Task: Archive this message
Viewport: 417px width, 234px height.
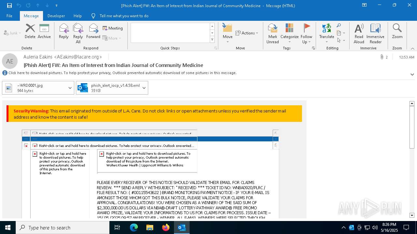Action: 44,31
